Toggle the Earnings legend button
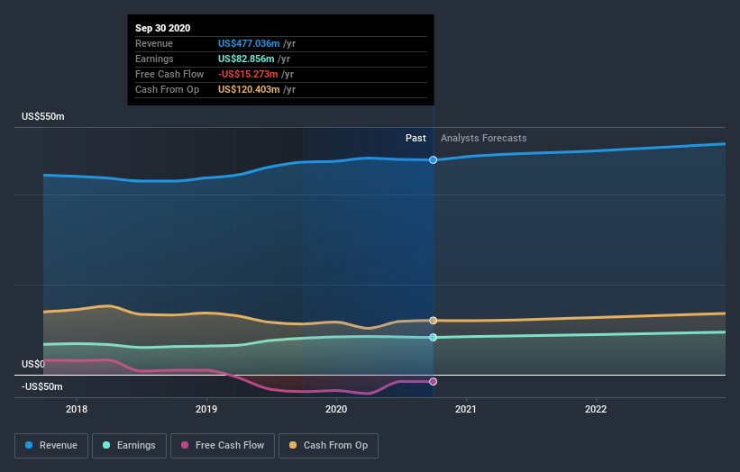This screenshot has height=472, width=740. click(129, 446)
